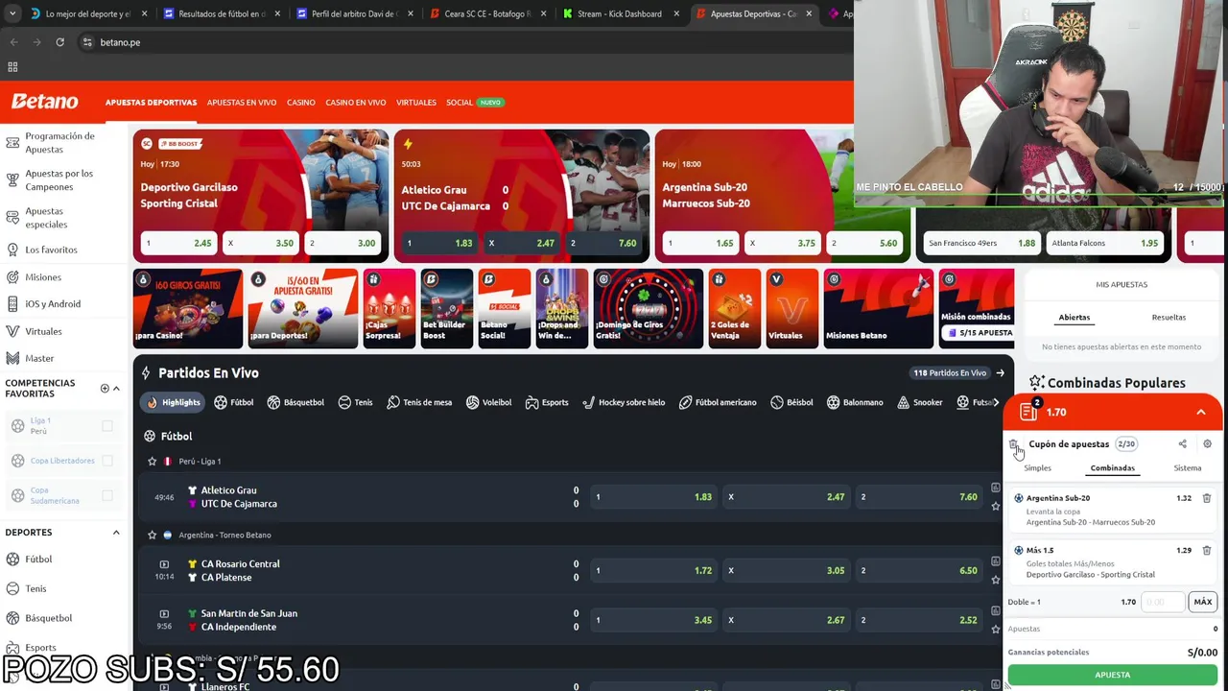Open Atletico Grau vs UTC De Cajamarca match
This screenshot has width=1228, height=691.
click(x=239, y=497)
